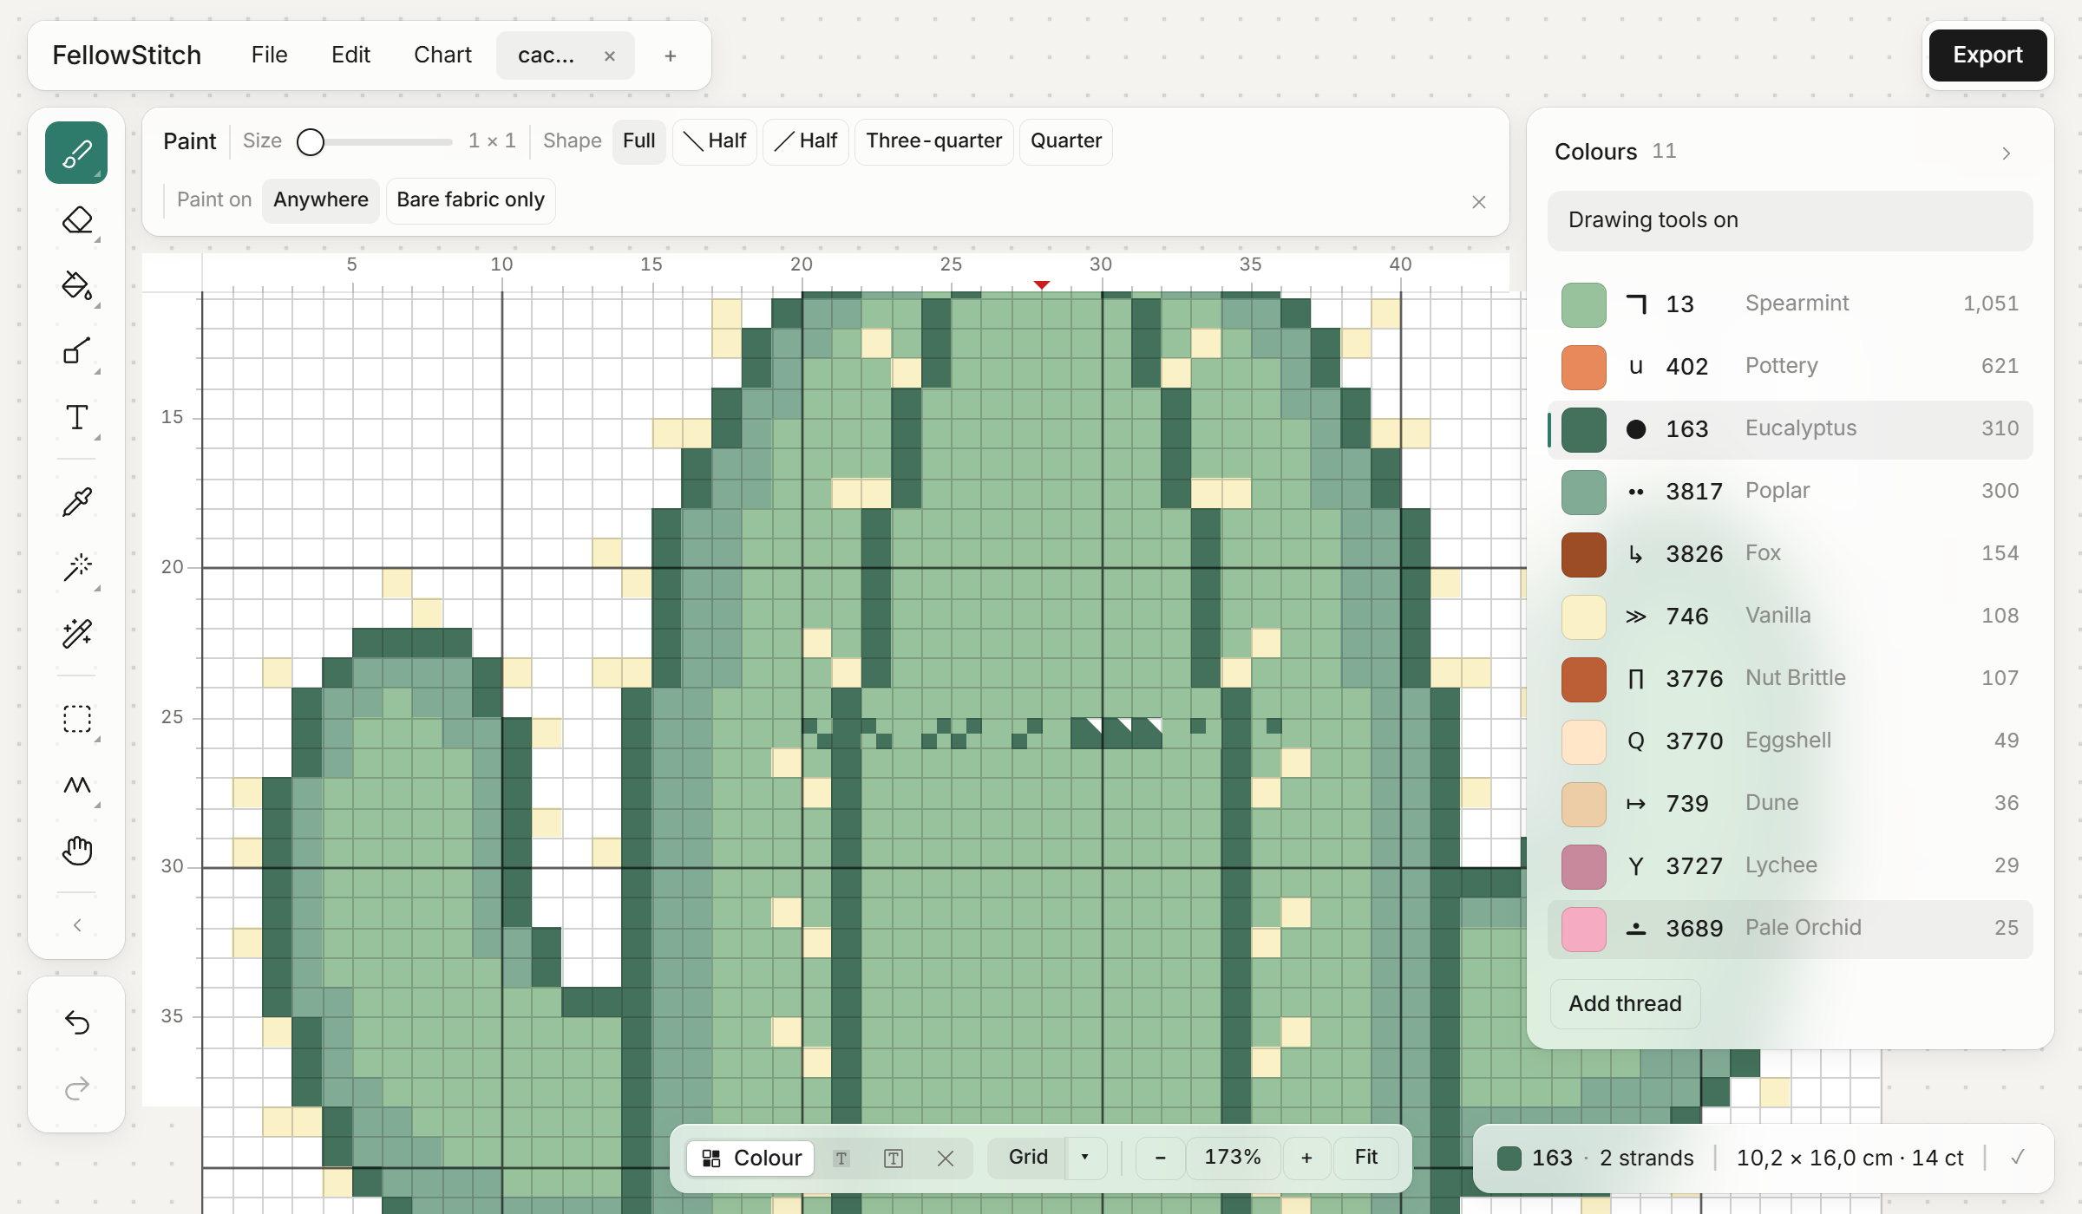The height and width of the screenshot is (1214, 2082).
Task: Close the cac... document tab
Action: tap(610, 56)
